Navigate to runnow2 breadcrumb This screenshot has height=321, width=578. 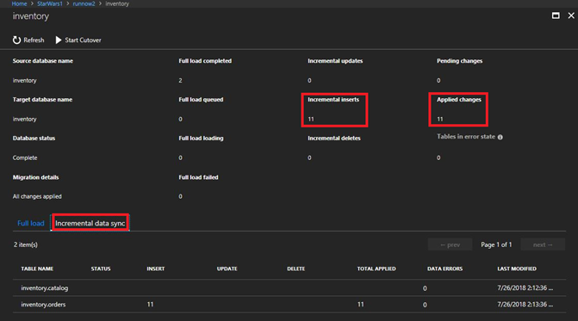[84, 3]
